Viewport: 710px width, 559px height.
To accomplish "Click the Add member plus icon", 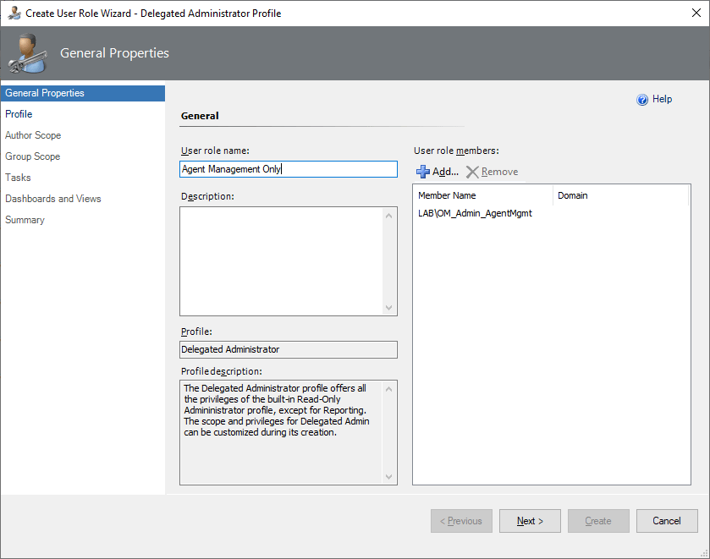I will click(423, 172).
